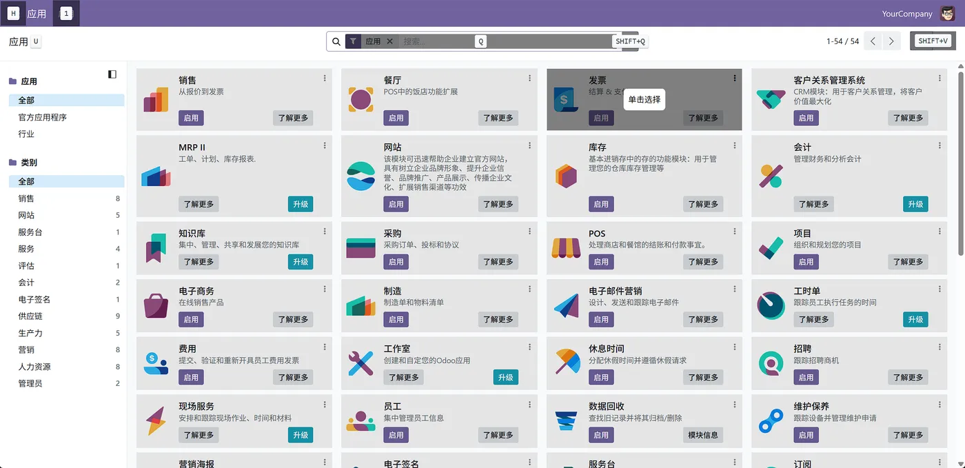The height and width of the screenshot is (468, 965).
Task: Click the Recruitment (招聘) app icon
Action: tap(771, 363)
